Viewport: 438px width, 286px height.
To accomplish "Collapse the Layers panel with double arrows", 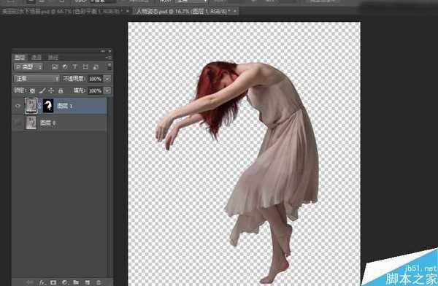I will click(103, 51).
